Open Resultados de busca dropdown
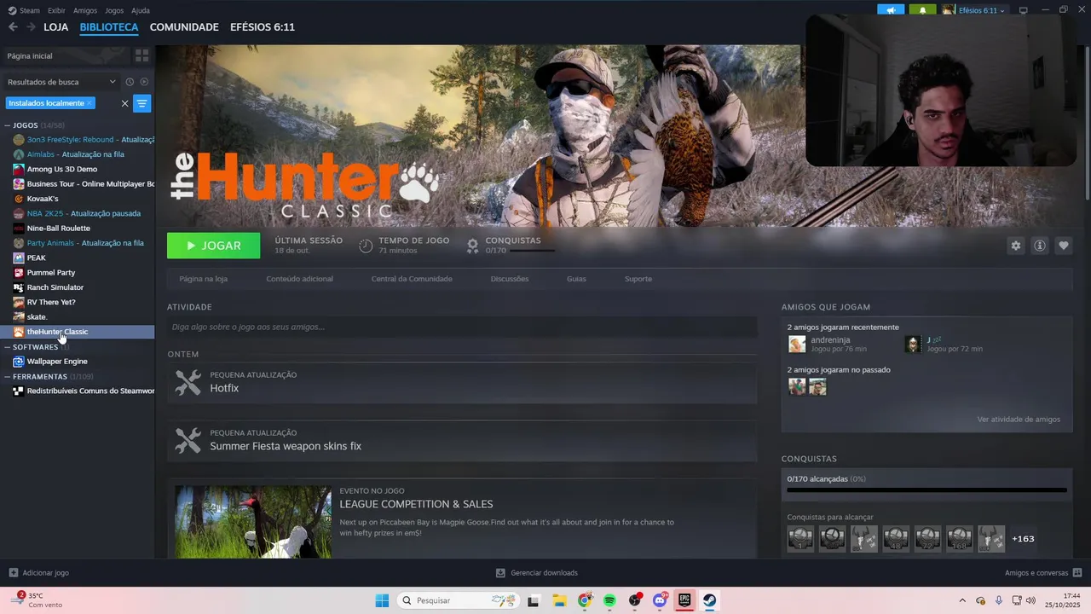This screenshot has width=1091, height=614. pos(61,82)
